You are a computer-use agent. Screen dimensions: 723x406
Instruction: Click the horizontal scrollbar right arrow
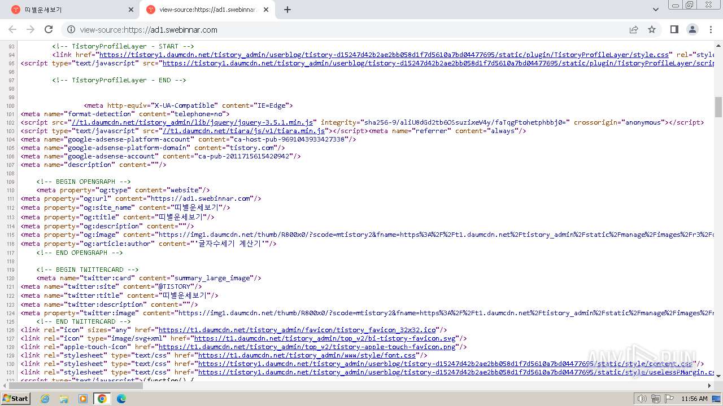[x=710, y=385]
